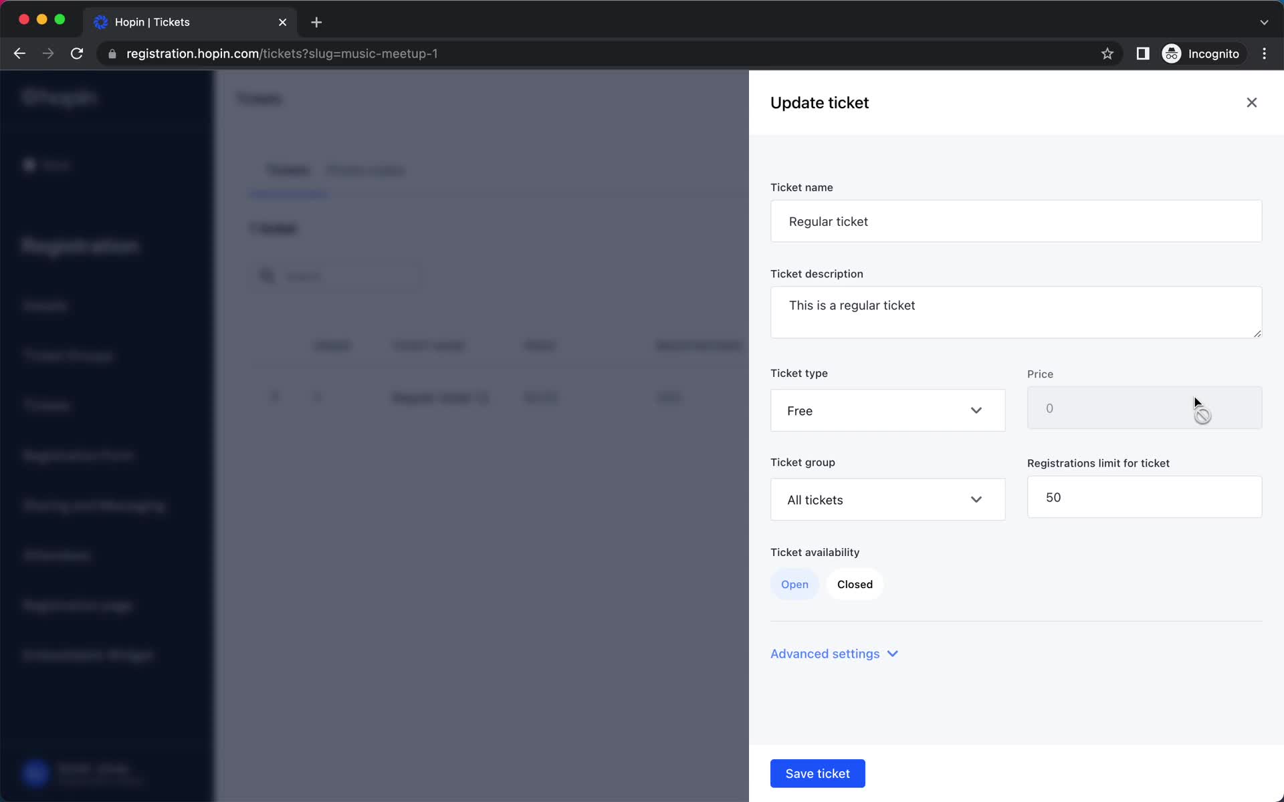1284x802 pixels.
Task: Click the macOS yellow minimize button
Action: tap(41, 19)
